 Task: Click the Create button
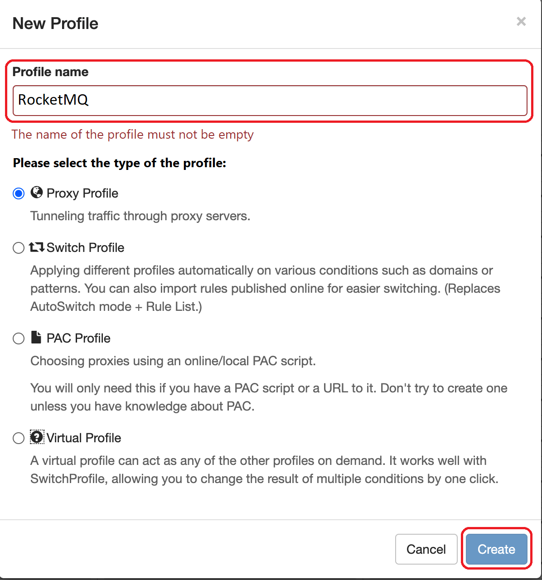pos(496,549)
